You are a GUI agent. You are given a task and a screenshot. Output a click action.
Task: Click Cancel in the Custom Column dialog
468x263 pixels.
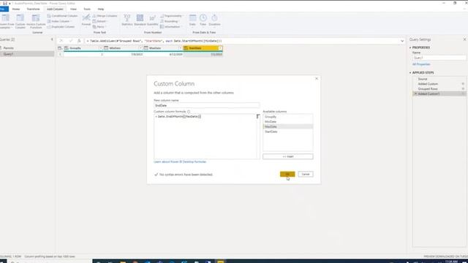306,174
